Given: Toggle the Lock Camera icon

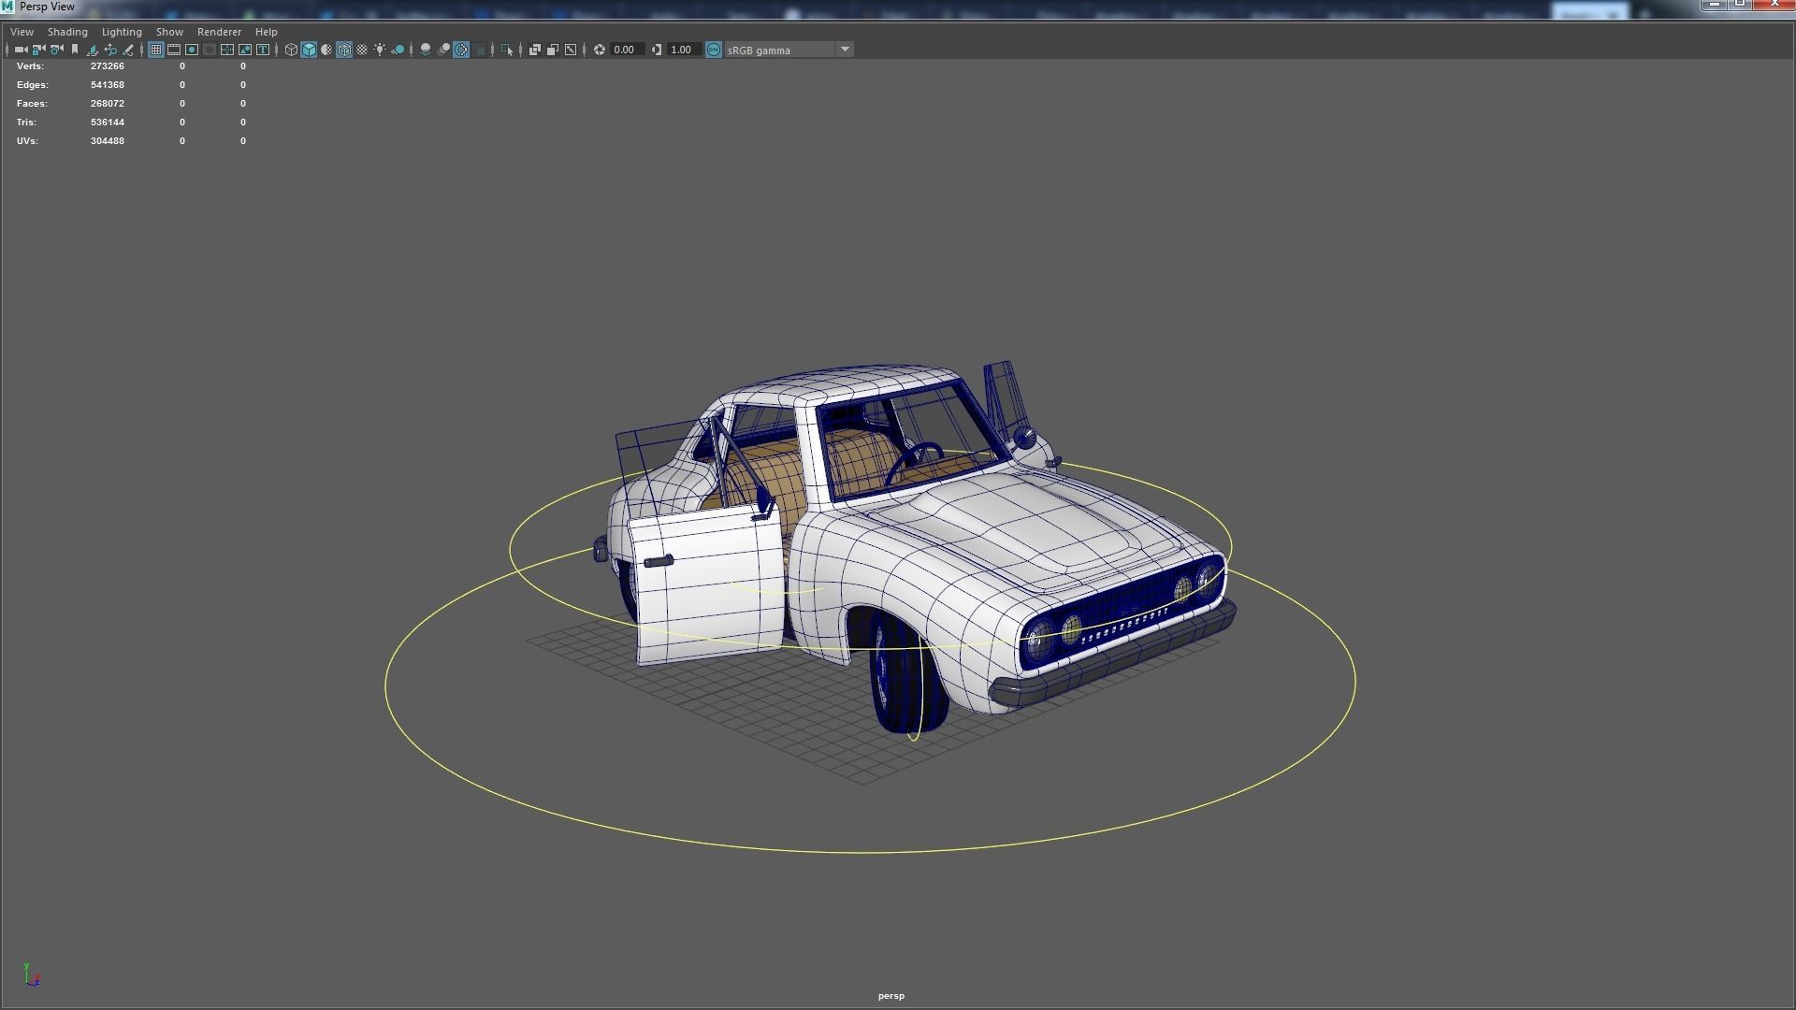Looking at the screenshot, I should click(38, 50).
